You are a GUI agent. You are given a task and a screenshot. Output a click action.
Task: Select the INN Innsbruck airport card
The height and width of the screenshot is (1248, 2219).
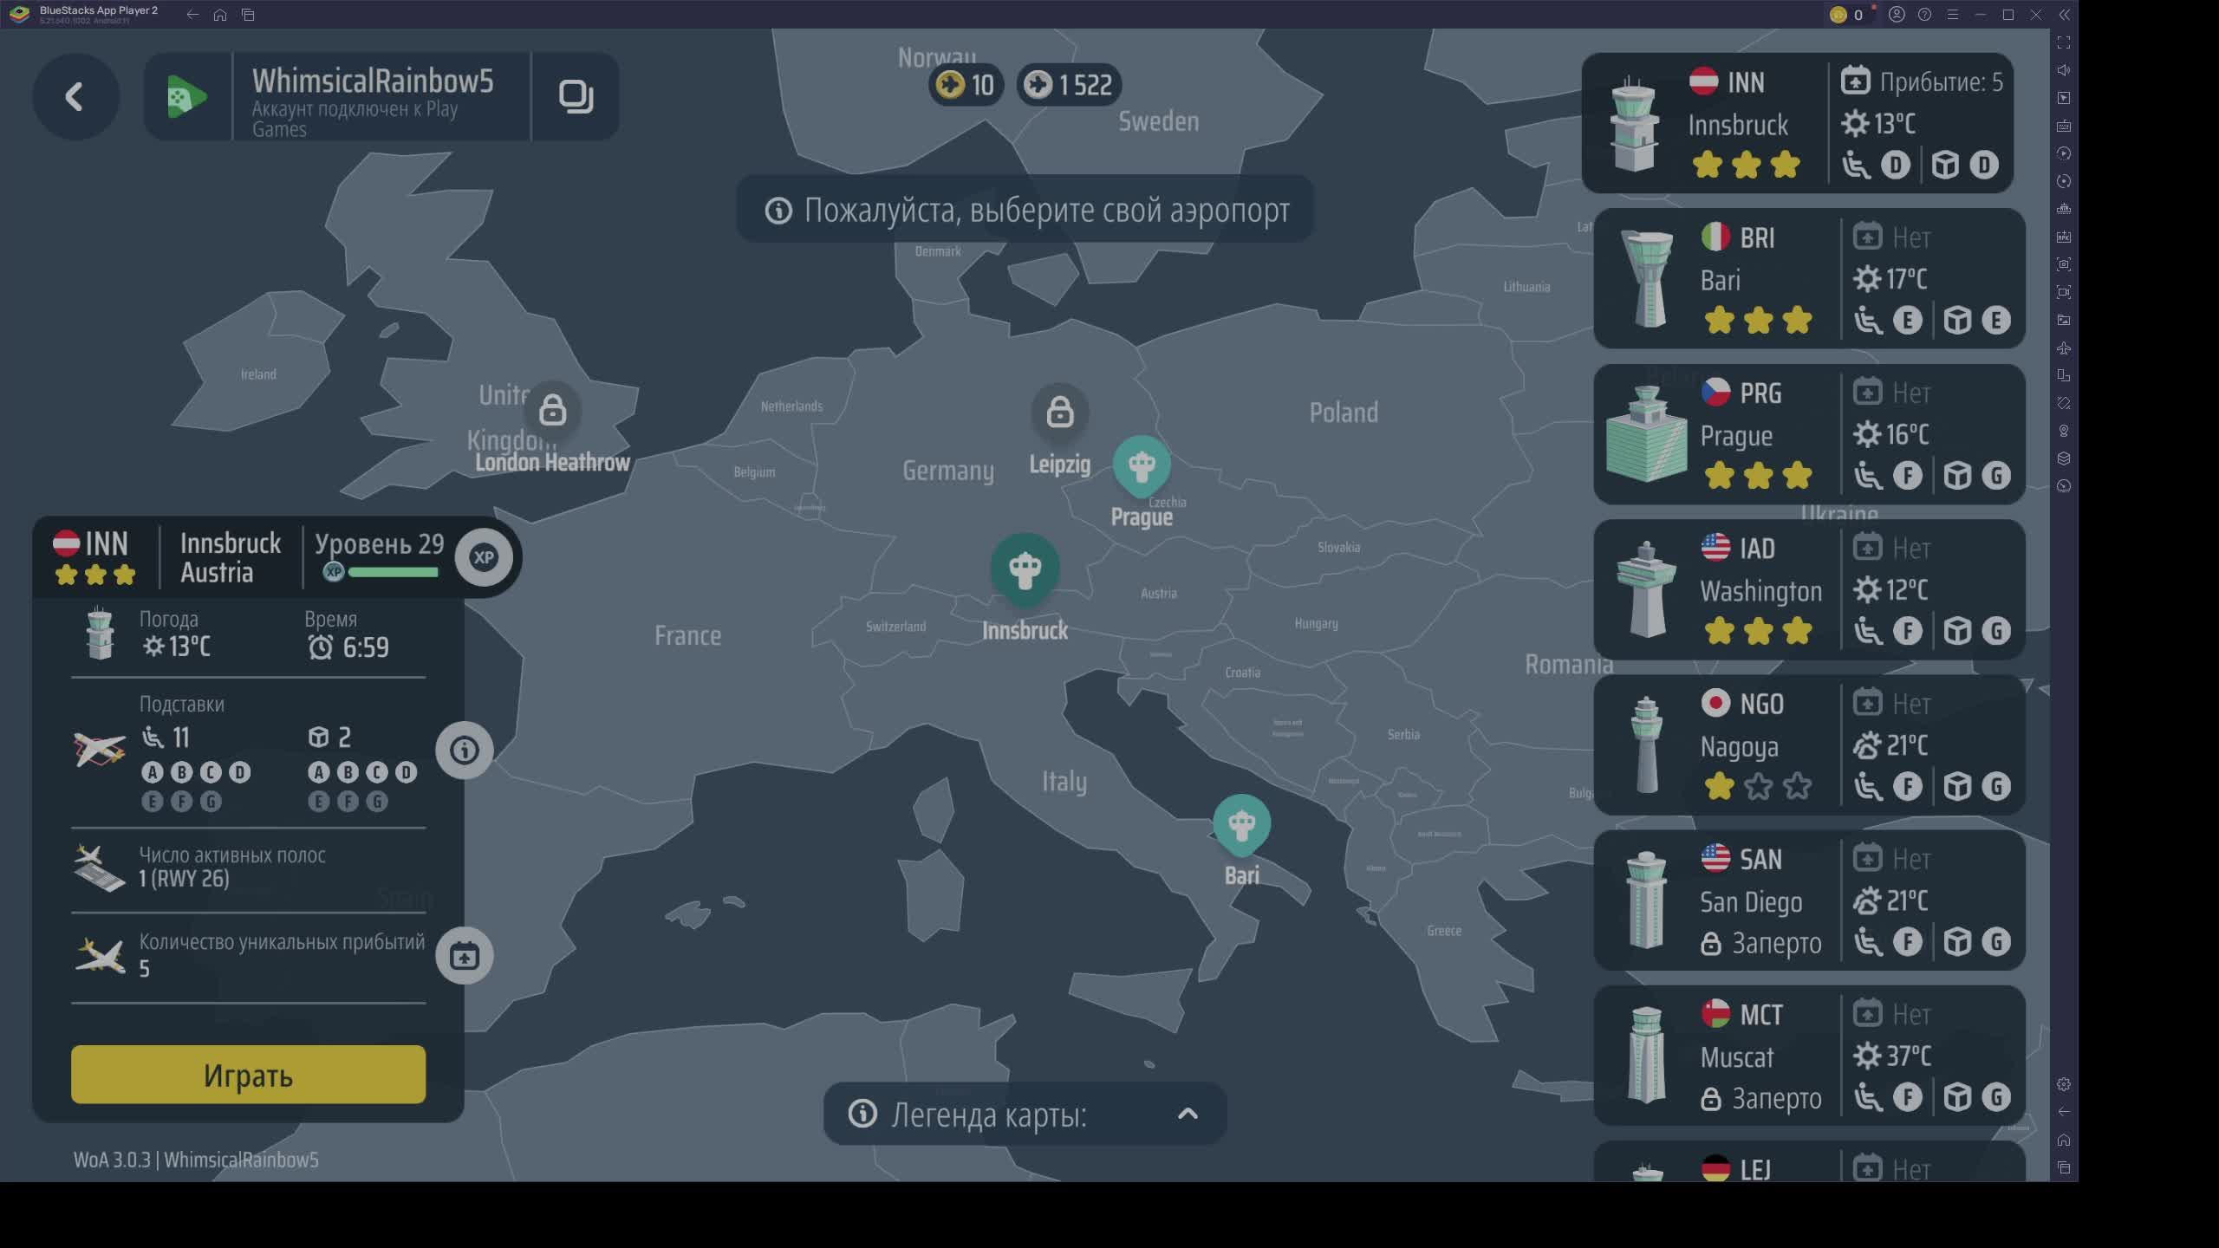pos(1797,123)
